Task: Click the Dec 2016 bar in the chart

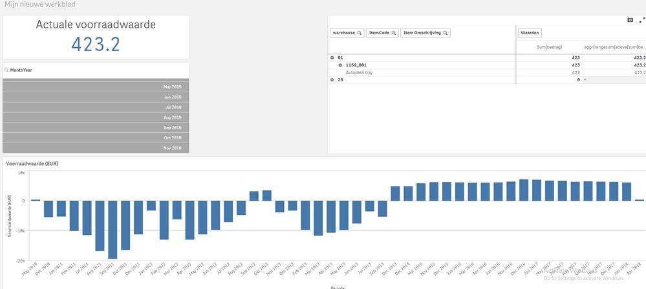Action: click(x=524, y=190)
